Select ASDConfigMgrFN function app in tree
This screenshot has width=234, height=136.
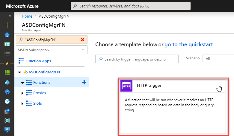pyautogui.click(x=44, y=72)
